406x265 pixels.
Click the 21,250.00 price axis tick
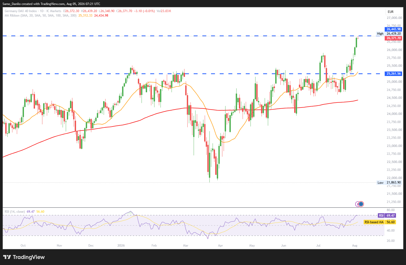point(394,202)
